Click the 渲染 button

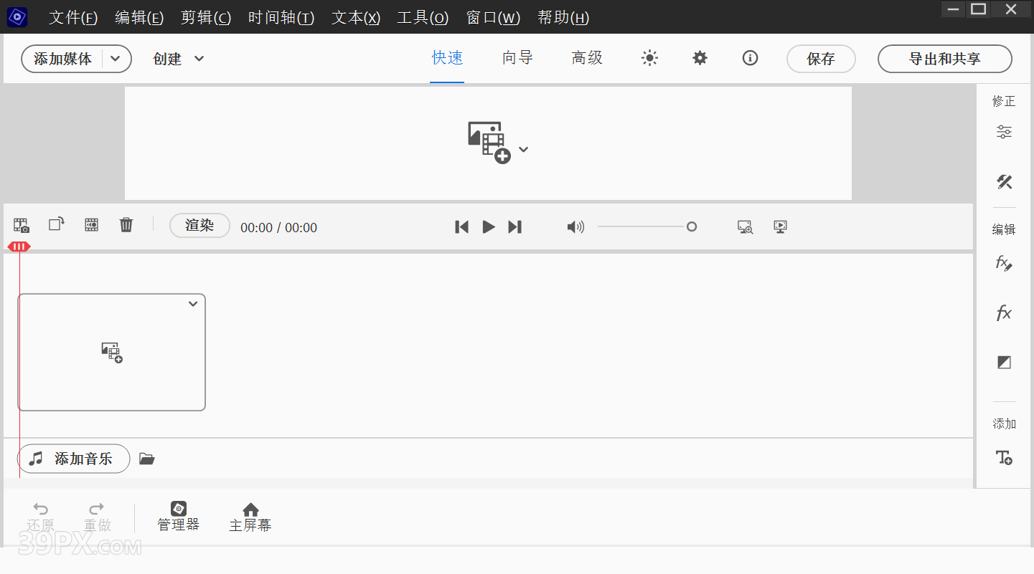point(199,225)
